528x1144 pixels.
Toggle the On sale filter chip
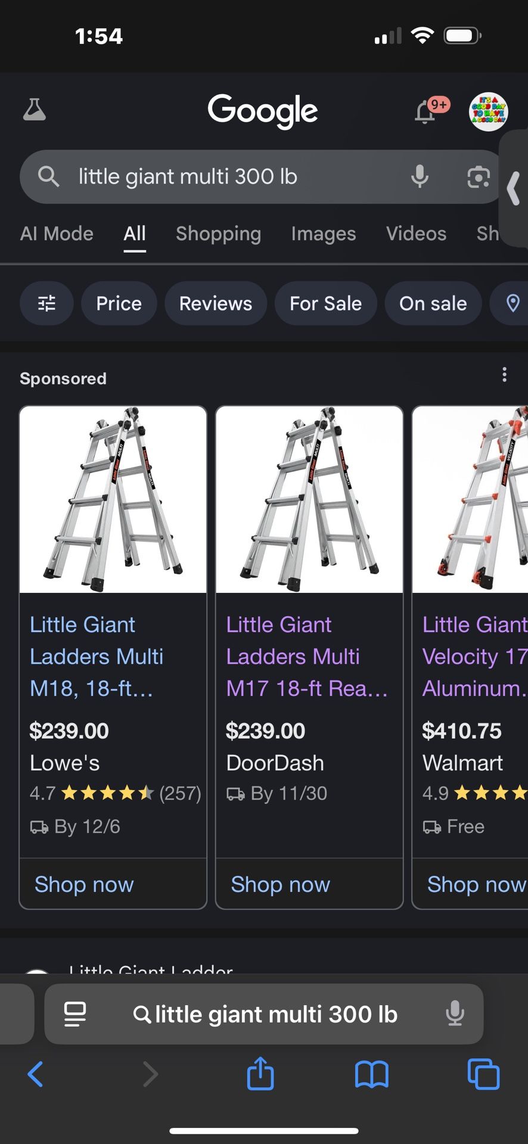(433, 303)
